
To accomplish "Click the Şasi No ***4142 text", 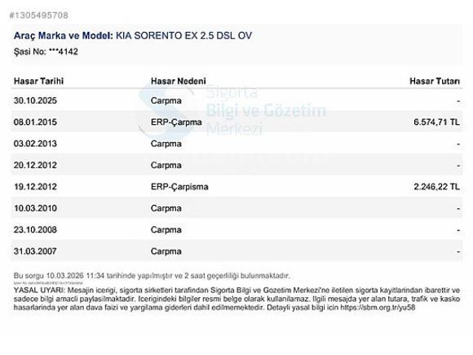I will pos(46,51).
